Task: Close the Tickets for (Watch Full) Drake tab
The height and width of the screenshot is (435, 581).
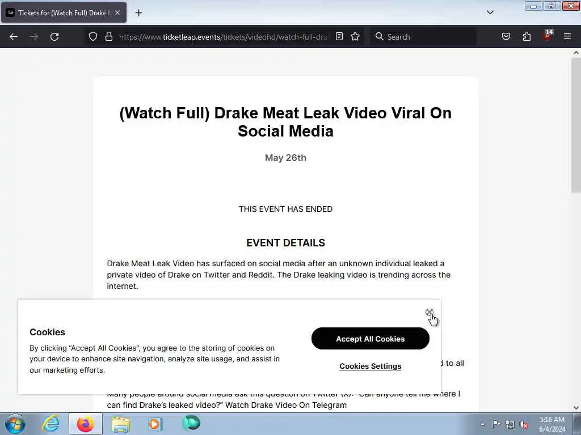Action: tap(117, 12)
